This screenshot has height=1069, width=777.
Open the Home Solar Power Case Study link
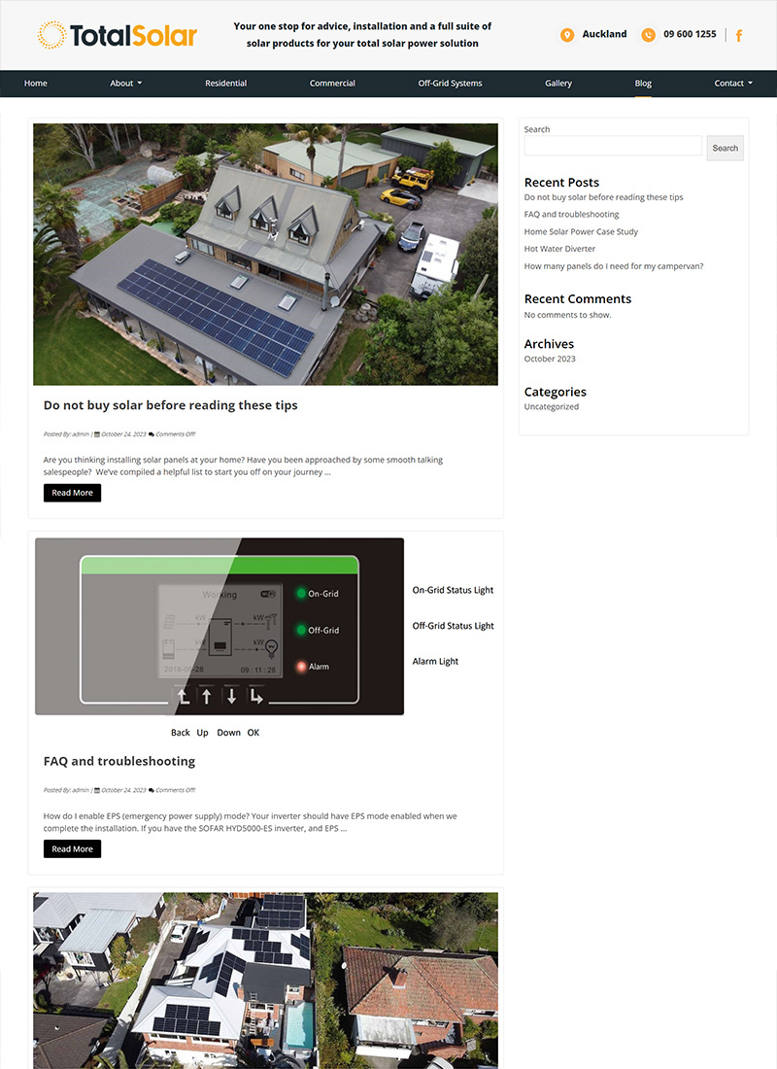click(581, 231)
